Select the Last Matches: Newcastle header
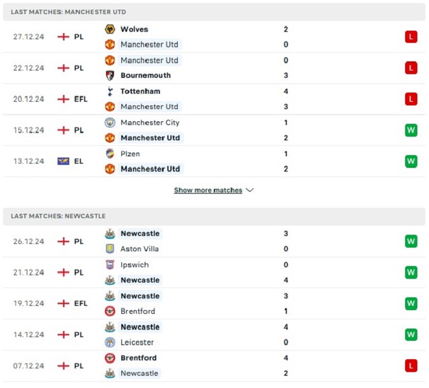 214,216
